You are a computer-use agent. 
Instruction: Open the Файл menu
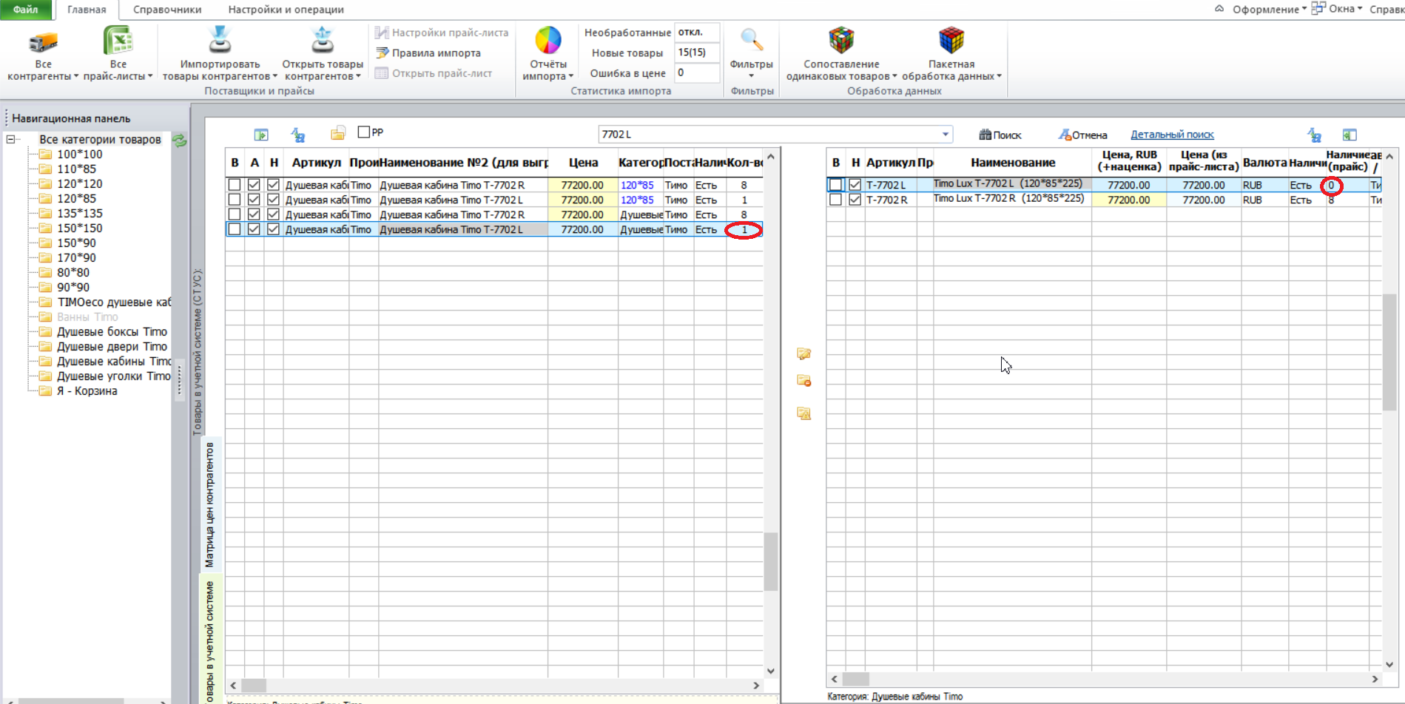point(26,10)
